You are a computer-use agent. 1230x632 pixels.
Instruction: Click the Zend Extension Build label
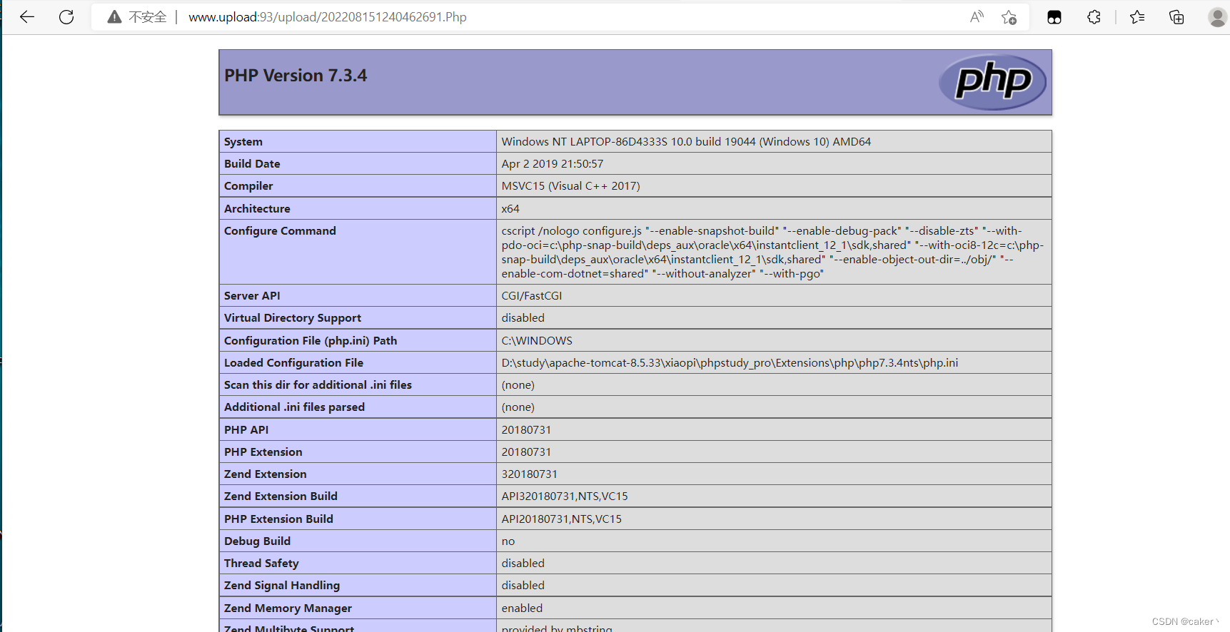click(281, 496)
